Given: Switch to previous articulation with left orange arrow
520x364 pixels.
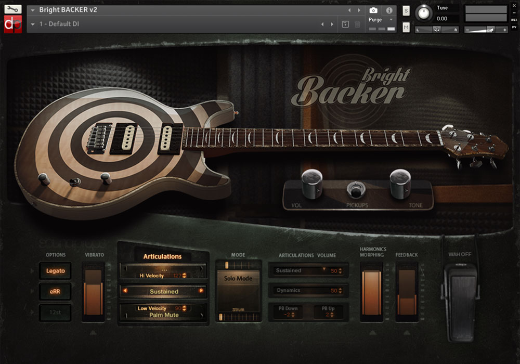Looking at the screenshot, I should point(125,291).
